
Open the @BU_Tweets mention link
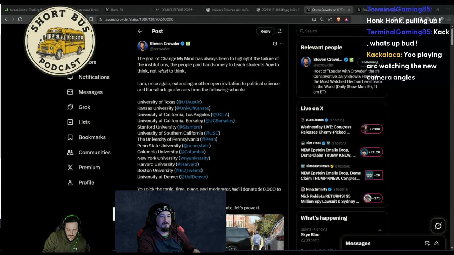188,170
